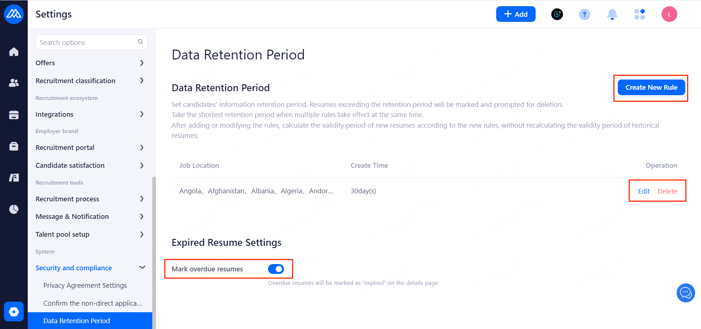Expand the Offers settings section
The width and height of the screenshot is (701, 329).
[90, 63]
